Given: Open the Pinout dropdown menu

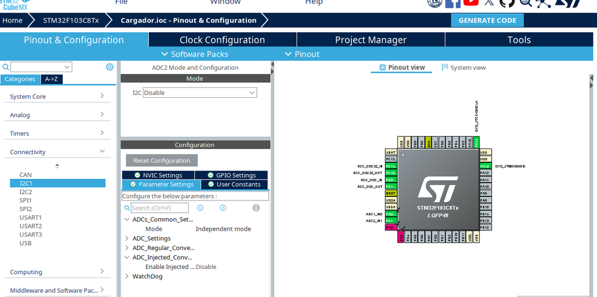Looking at the screenshot, I should [302, 54].
